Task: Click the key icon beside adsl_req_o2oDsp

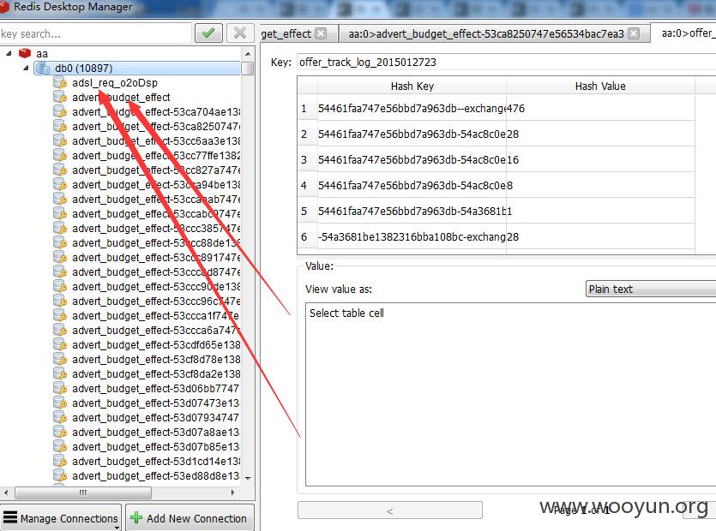Action: pos(60,82)
